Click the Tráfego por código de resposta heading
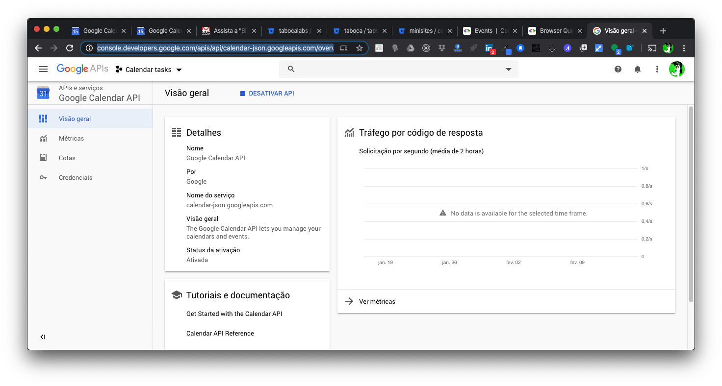The image size is (722, 386). pyautogui.click(x=421, y=133)
